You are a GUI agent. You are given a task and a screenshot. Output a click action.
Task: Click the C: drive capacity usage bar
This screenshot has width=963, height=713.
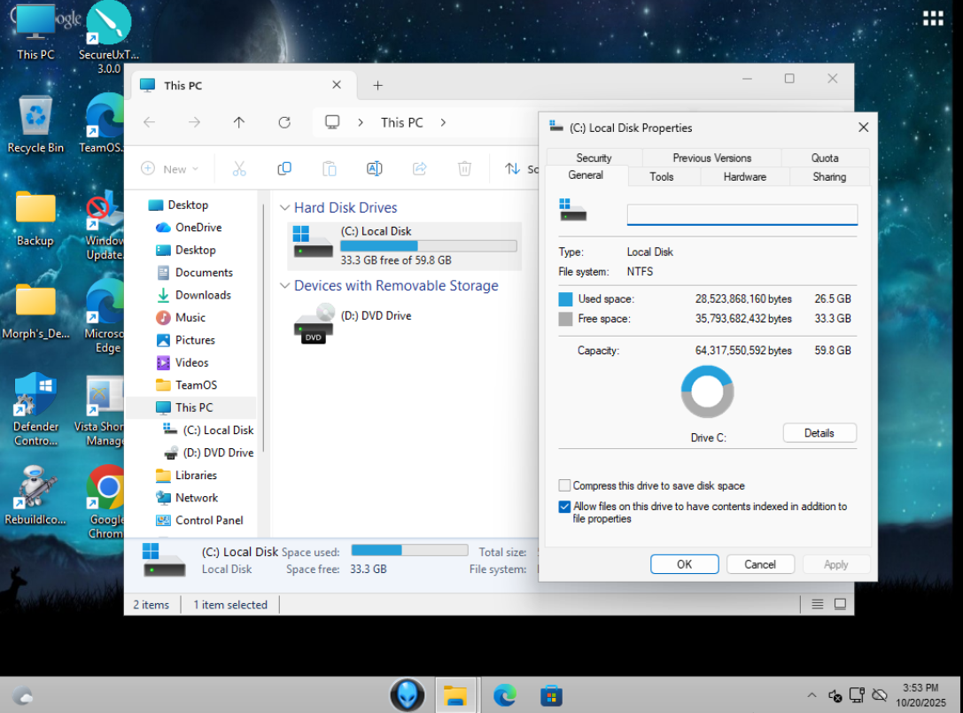pos(429,246)
